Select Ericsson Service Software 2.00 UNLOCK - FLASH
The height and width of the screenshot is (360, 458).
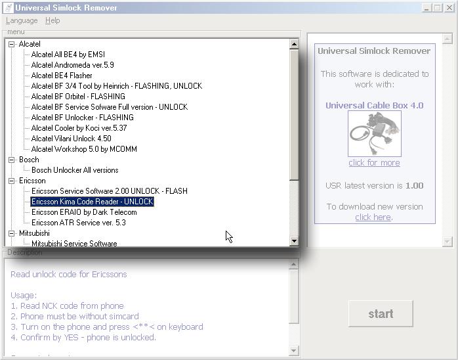point(110,191)
